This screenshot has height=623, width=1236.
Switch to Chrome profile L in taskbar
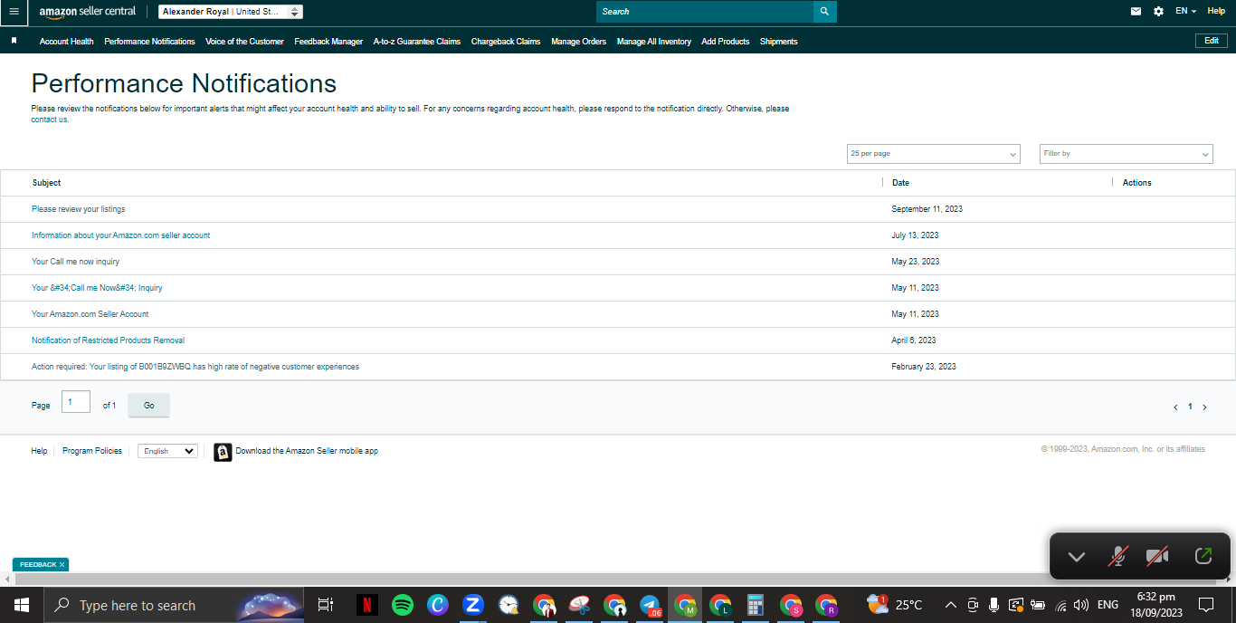pos(720,605)
